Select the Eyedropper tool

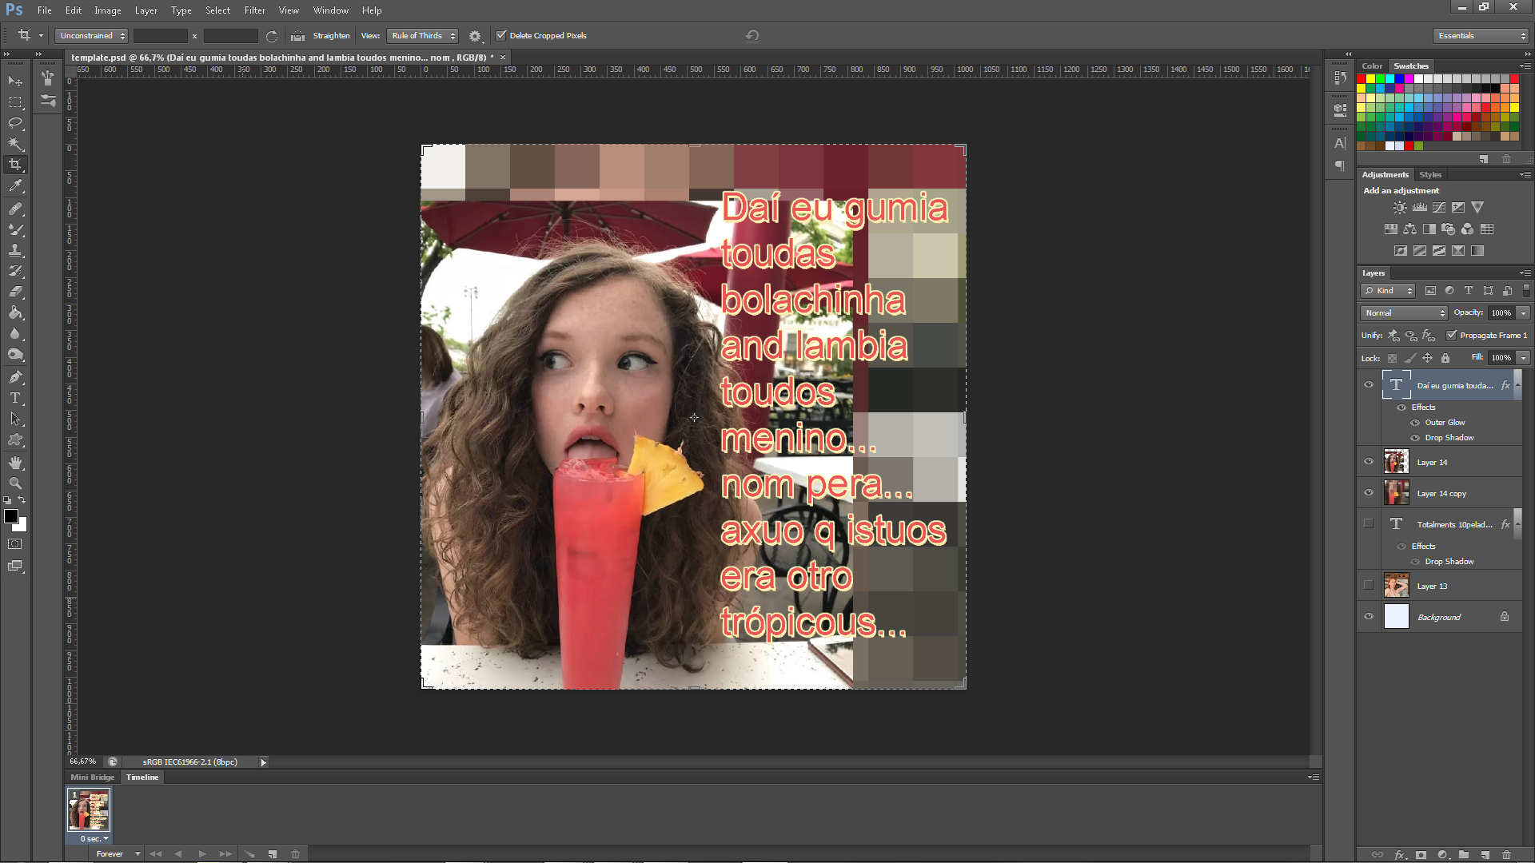15,185
